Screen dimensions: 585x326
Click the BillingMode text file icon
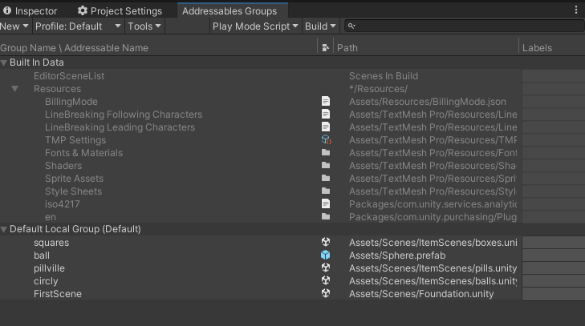(326, 101)
